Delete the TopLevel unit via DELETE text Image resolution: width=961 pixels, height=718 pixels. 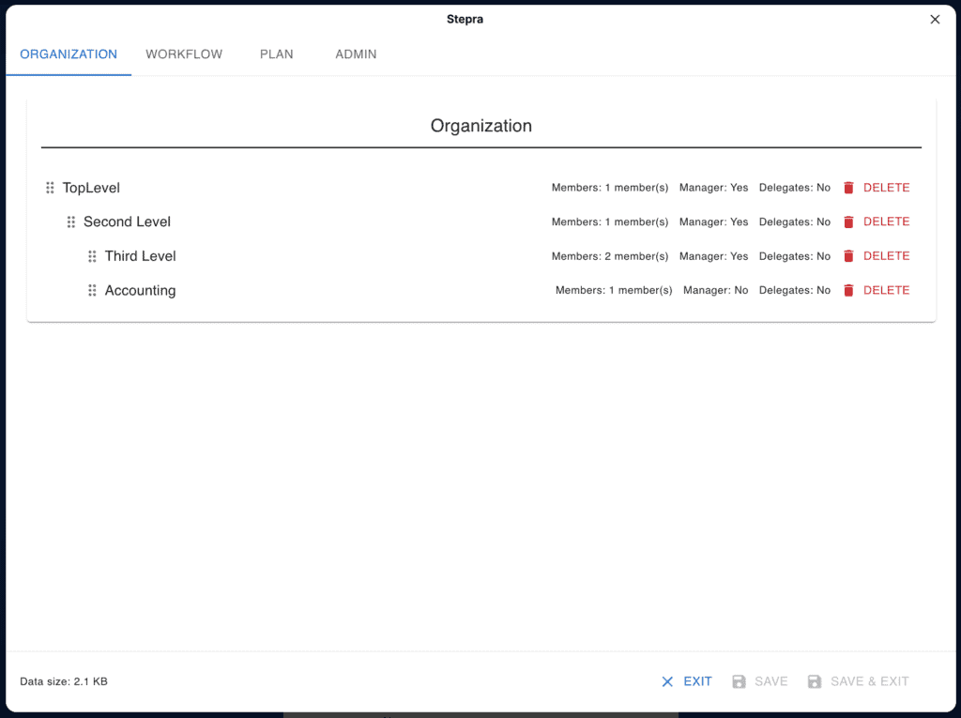886,188
